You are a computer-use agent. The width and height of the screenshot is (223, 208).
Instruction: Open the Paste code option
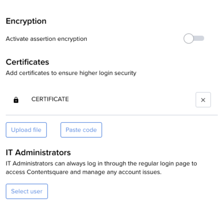click(81, 130)
